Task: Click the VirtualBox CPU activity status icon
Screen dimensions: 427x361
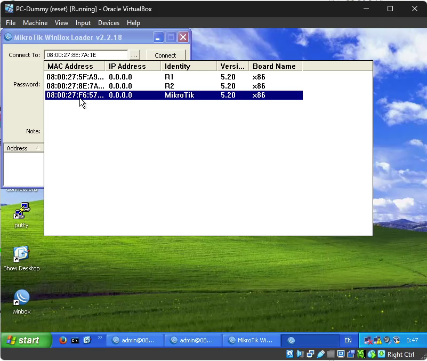Action: [x=361, y=354]
